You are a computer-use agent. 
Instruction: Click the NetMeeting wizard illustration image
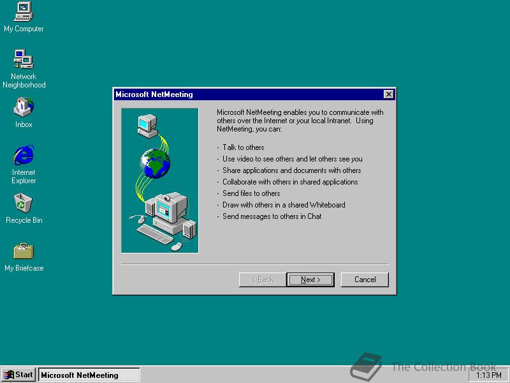(160, 181)
